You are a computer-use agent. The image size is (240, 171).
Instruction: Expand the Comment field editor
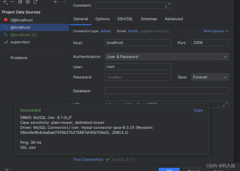[x=167, y=5]
